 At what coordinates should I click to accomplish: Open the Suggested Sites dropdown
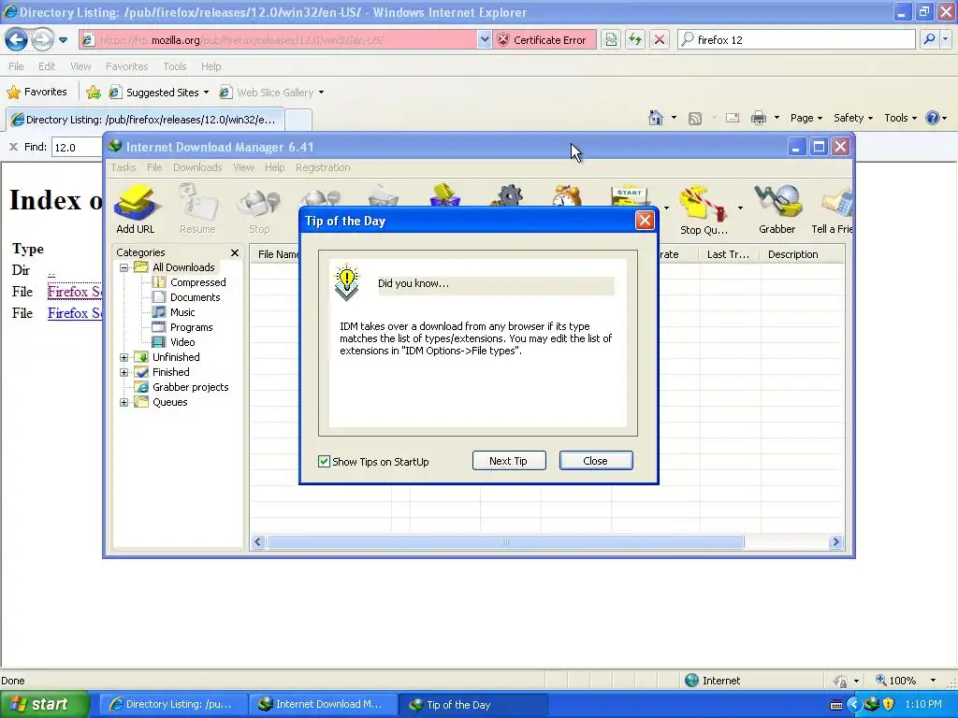pyautogui.click(x=206, y=93)
